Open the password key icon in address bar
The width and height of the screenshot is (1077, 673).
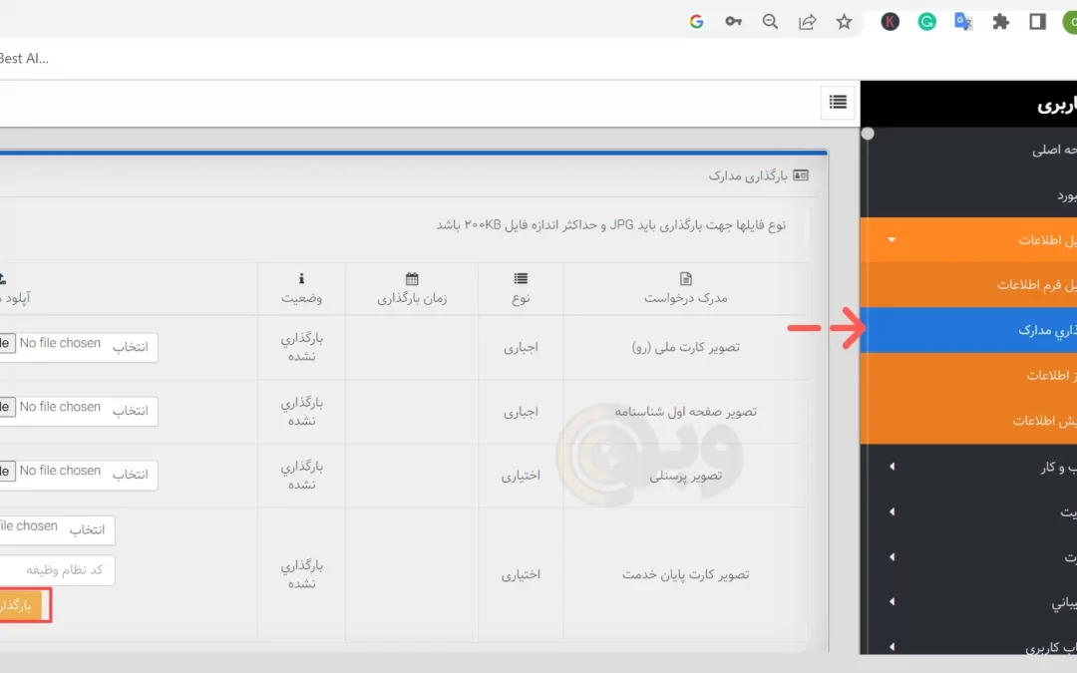coord(733,22)
